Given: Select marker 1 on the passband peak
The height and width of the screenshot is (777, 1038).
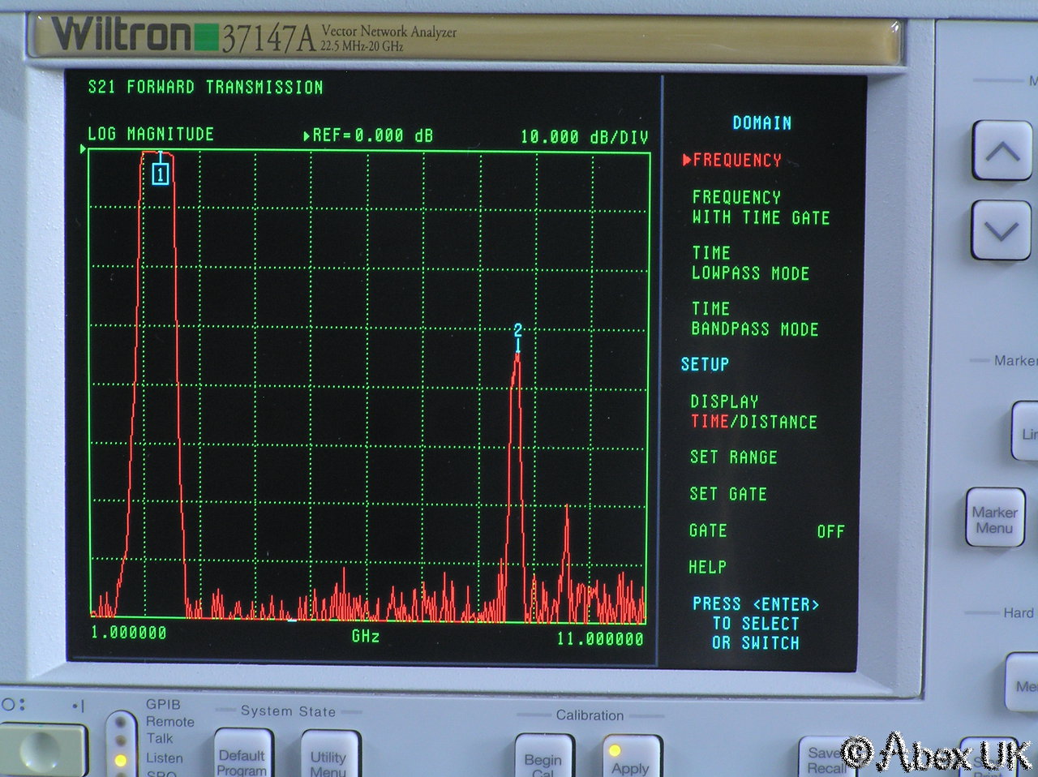Looking at the screenshot, I should tap(161, 174).
